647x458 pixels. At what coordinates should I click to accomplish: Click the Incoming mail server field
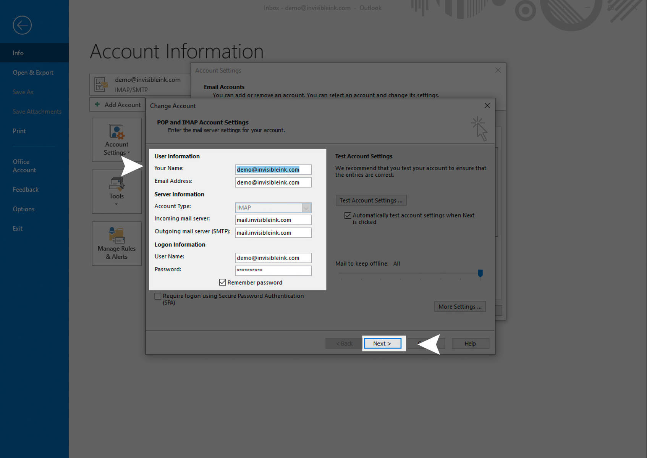(x=273, y=220)
